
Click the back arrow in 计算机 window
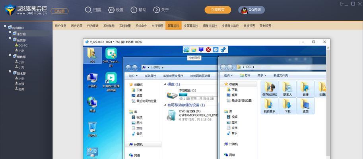click(x=128, y=68)
